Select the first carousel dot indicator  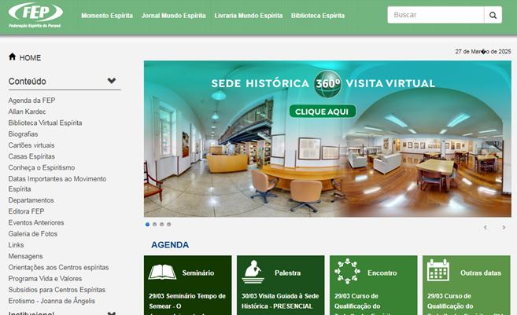(x=147, y=225)
